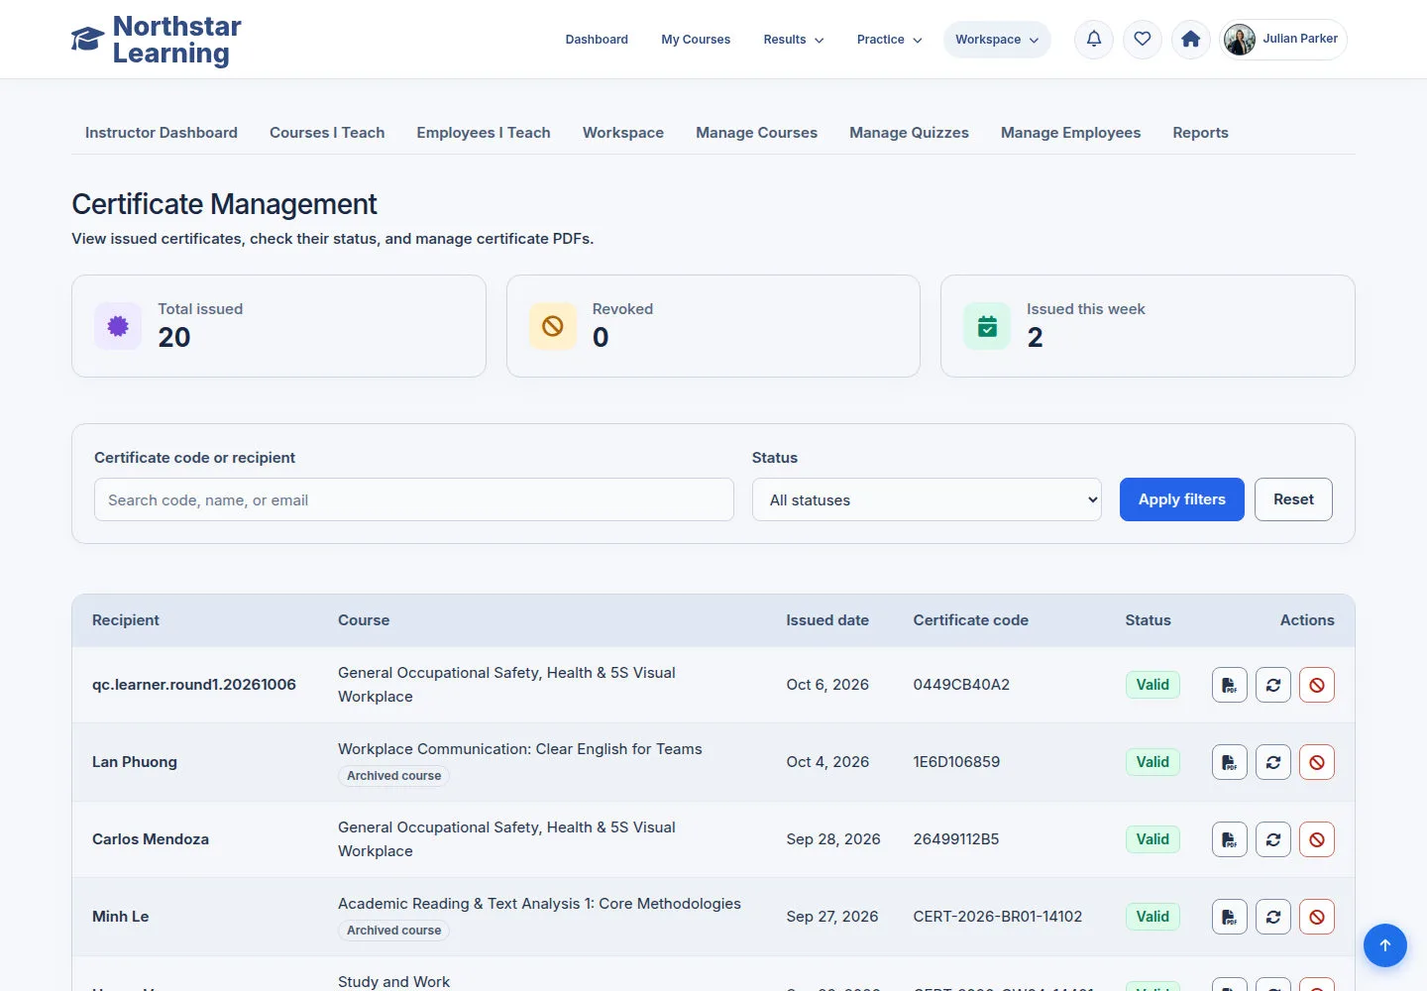
Task: Click the Archived course badge under Workplace Communication
Action: click(x=393, y=776)
